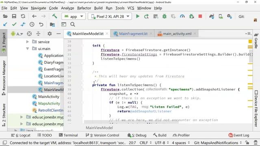The width and height of the screenshot is (260, 146).
Task: Click the yellow inspection status indicator
Action: click(250, 41)
